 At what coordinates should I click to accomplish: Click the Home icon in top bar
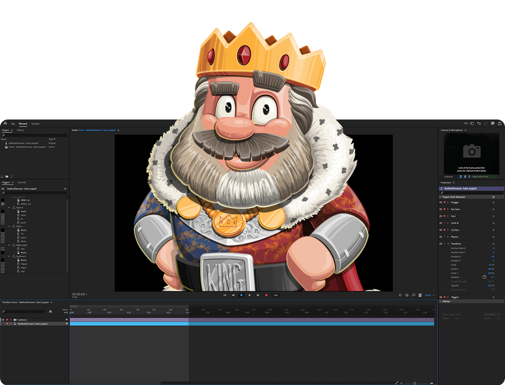click(x=5, y=123)
